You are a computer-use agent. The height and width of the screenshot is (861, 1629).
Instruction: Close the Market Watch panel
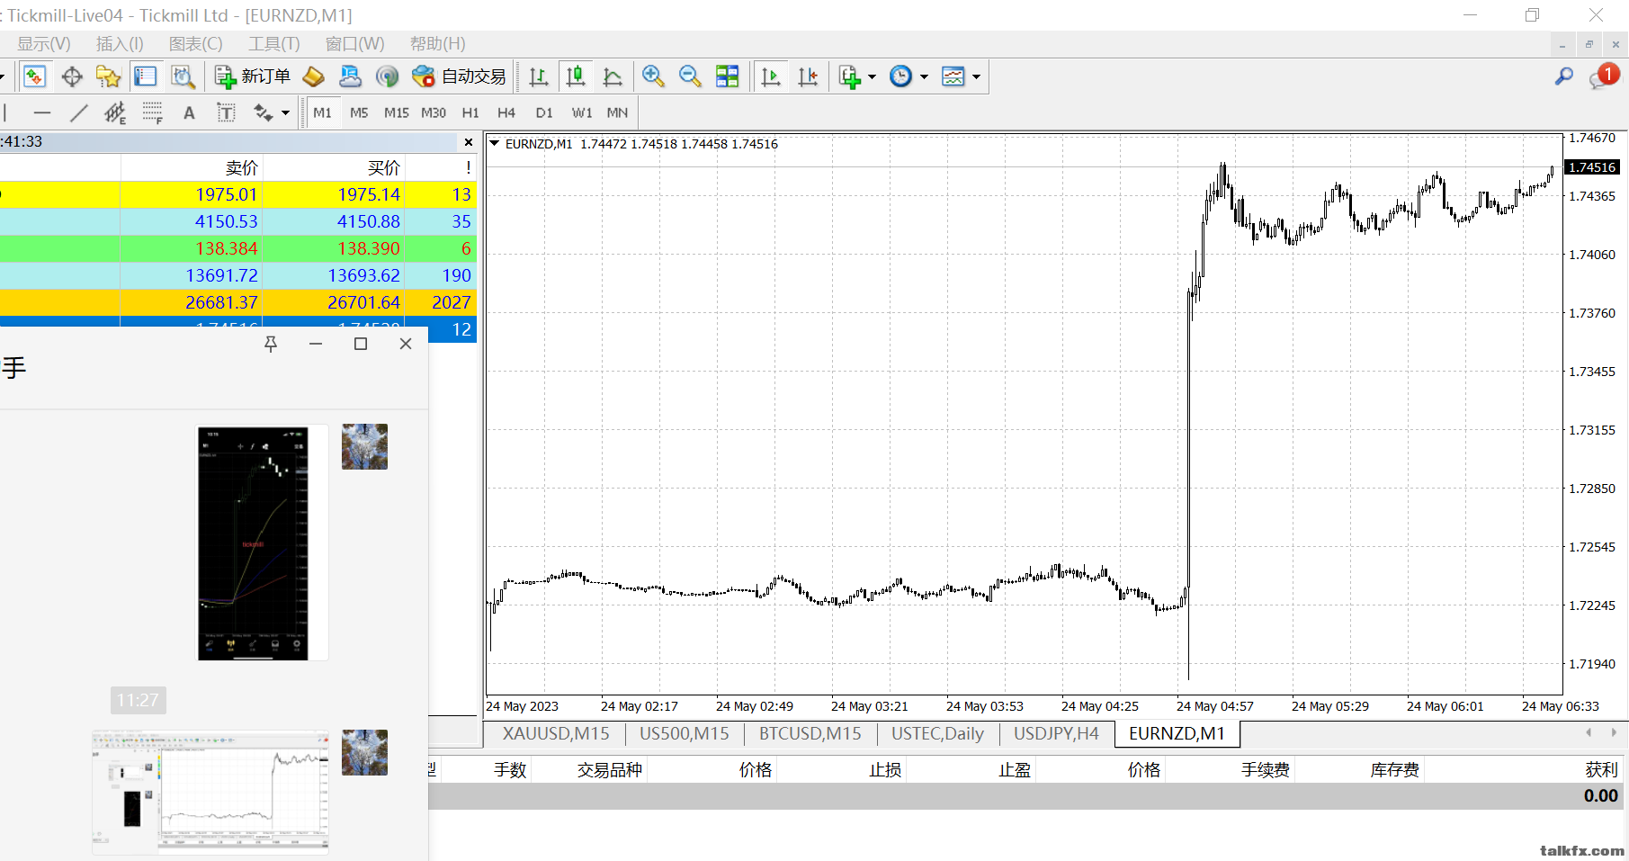coord(469,142)
